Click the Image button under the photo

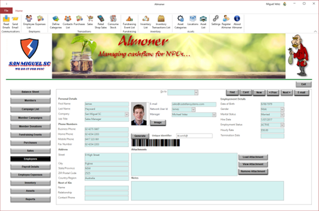[158, 122]
